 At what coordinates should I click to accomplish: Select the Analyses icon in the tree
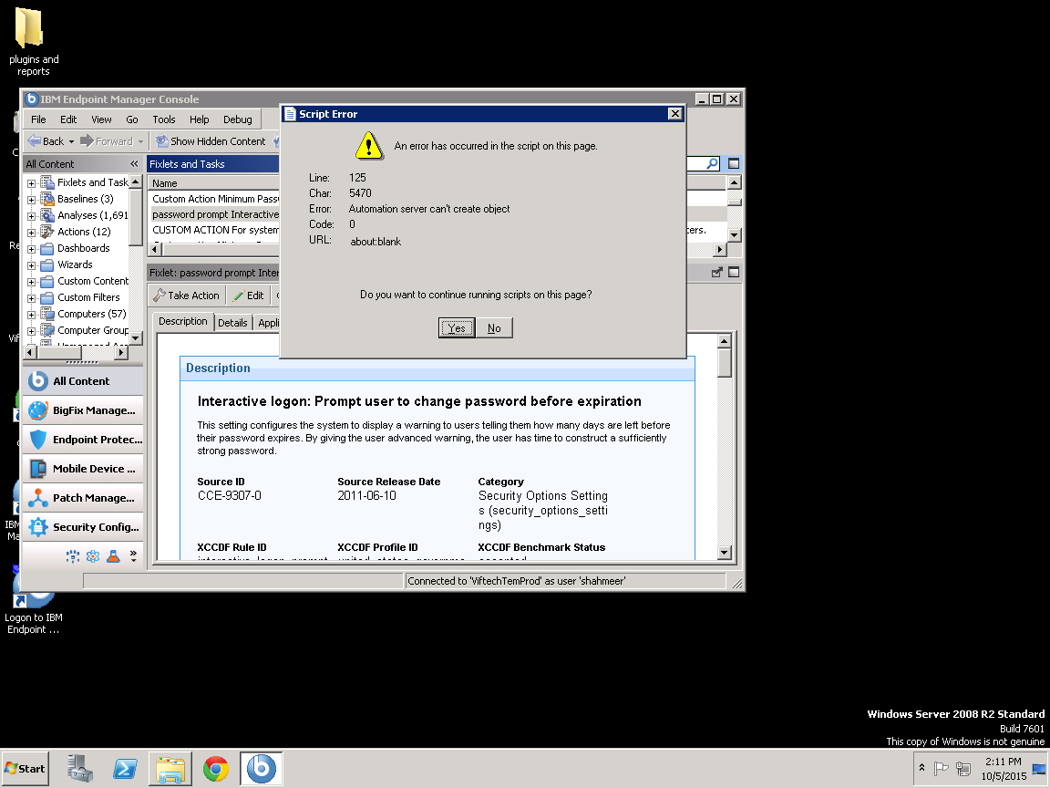coord(46,215)
